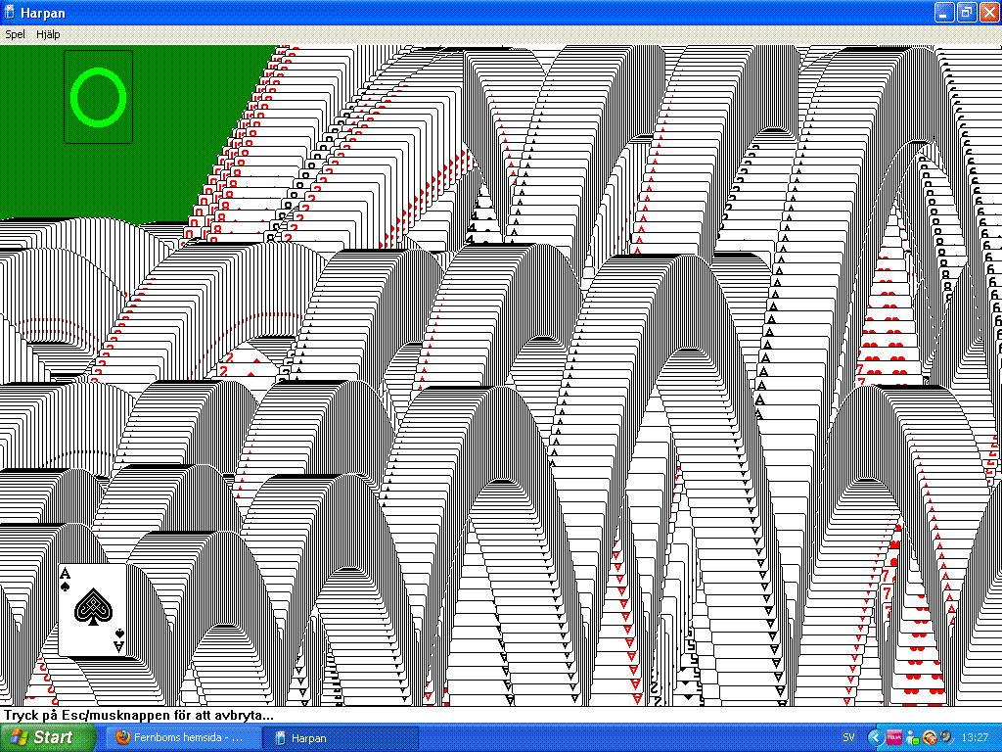Open the Windows Start menu
The height and width of the screenshot is (752, 1002).
point(48,737)
